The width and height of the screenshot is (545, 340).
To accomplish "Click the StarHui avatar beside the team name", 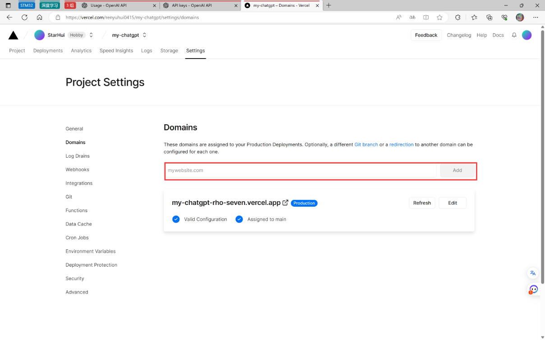I will pyautogui.click(x=40, y=35).
